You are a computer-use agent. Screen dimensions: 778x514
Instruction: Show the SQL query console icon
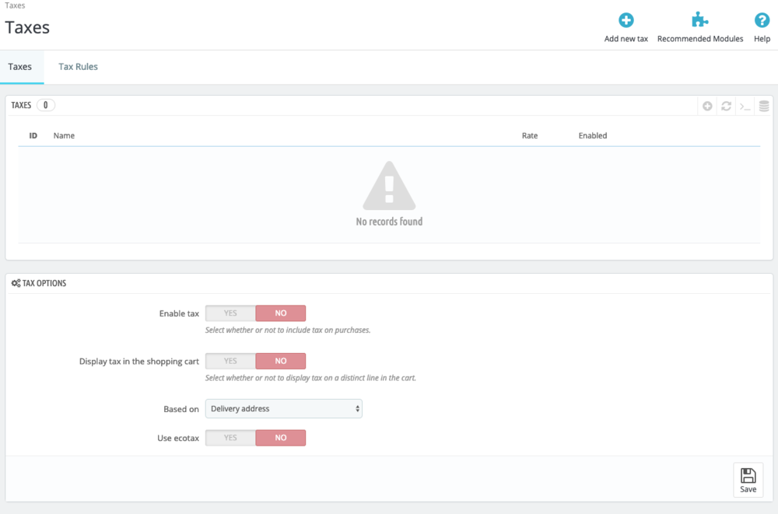[x=745, y=106]
